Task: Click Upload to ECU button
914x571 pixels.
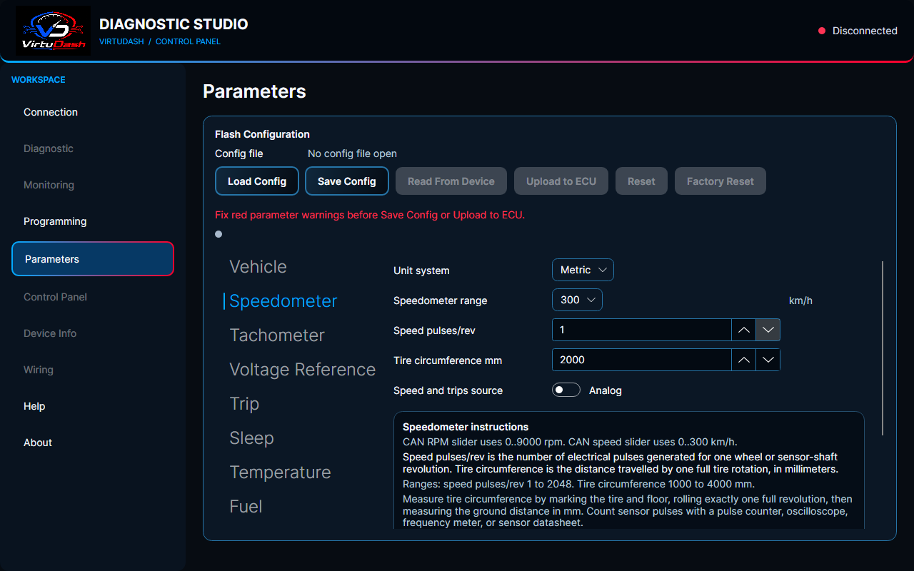Action: 561,181
